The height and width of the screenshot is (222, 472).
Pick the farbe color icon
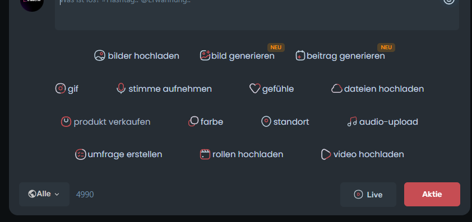(x=193, y=122)
